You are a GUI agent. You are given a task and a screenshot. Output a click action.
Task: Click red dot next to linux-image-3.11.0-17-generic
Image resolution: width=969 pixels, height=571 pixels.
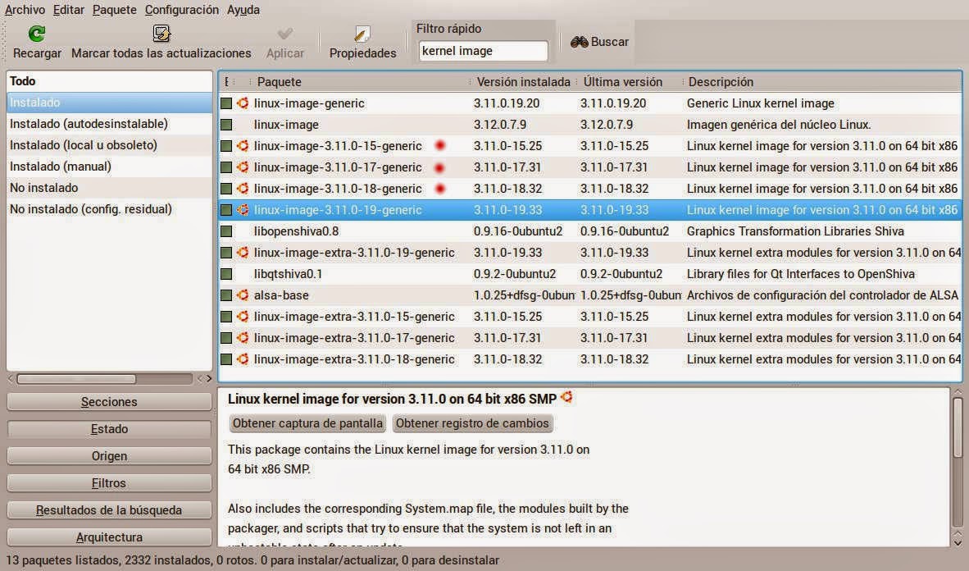(440, 167)
